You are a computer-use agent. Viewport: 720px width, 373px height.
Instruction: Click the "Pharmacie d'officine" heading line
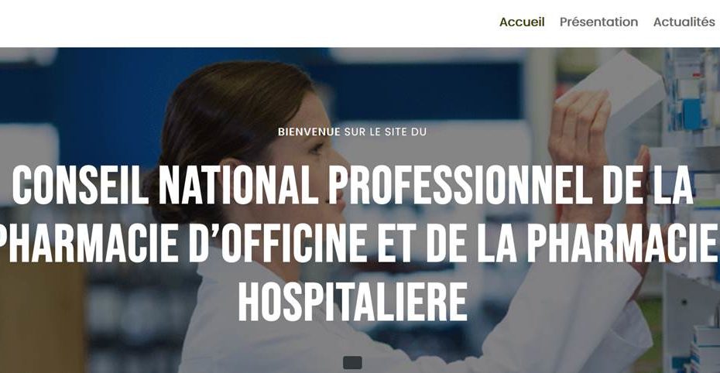pyautogui.click(x=359, y=243)
